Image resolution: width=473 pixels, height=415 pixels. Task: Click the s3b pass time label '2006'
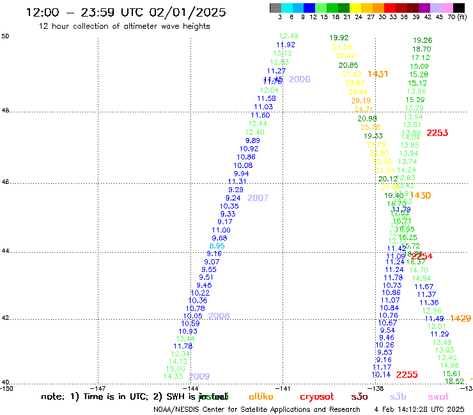coord(299,79)
